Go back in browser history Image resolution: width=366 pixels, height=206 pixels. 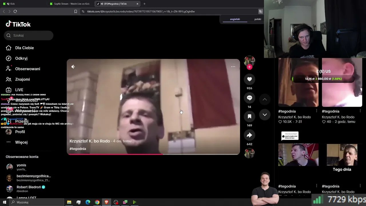(x=4, y=11)
